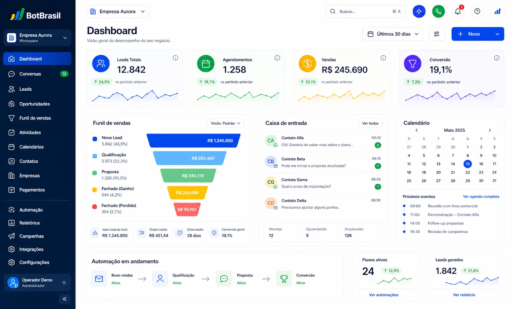
Task: Expand the Novo button arrow
Action: (497, 34)
